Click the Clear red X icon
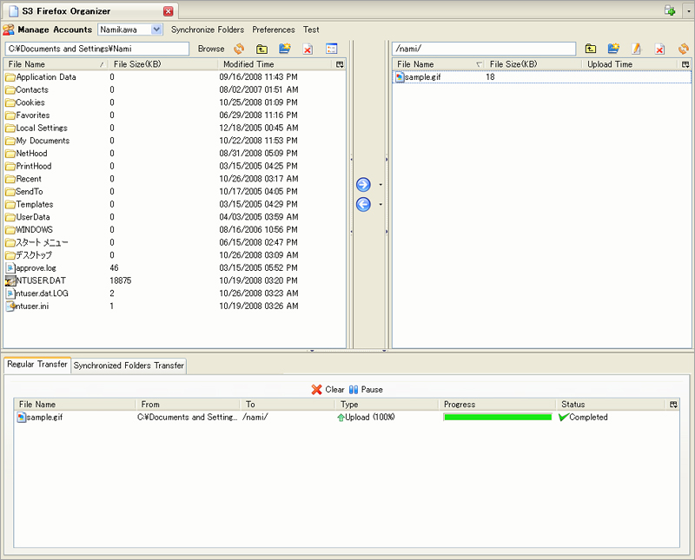 tap(316, 390)
